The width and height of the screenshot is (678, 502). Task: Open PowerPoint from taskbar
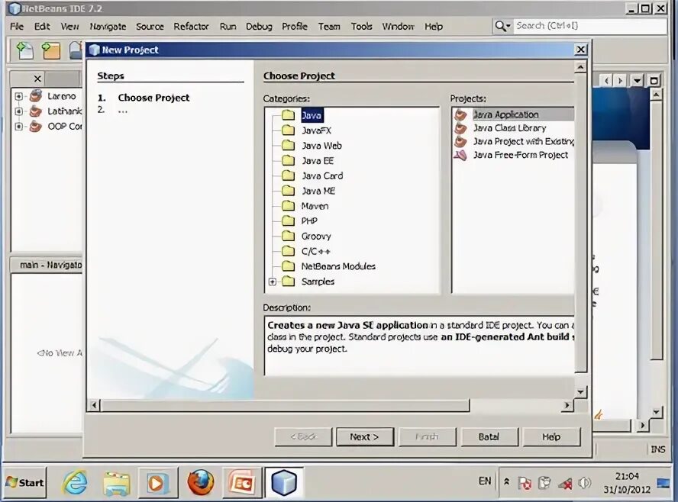click(x=242, y=483)
